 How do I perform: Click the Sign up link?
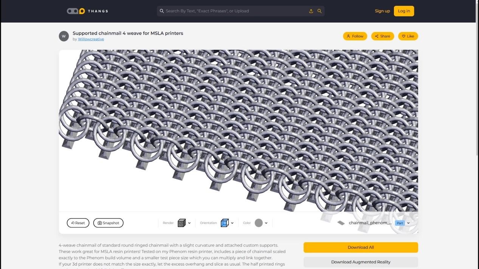pyautogui.click(x=382, y=11)
